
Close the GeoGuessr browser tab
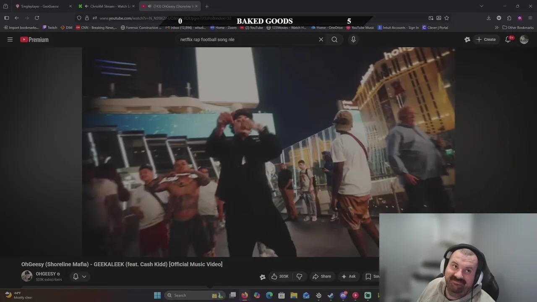point(70,6)
